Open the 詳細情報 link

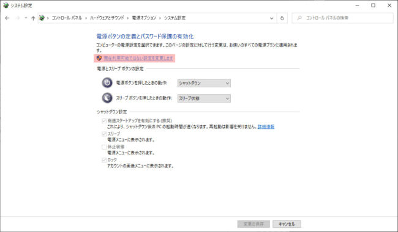[x=266, y=127]
